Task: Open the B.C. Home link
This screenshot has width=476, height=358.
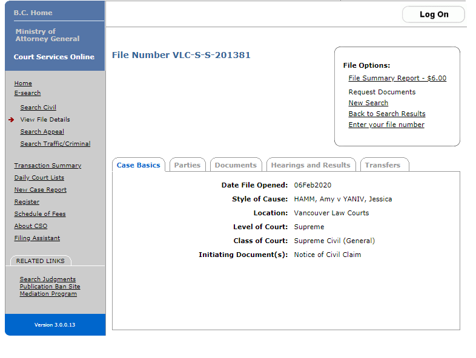Action: [33, 13]
